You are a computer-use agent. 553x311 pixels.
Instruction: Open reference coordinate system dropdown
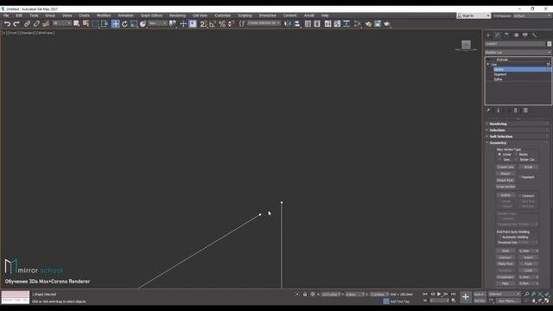click(x=157, y=23)
